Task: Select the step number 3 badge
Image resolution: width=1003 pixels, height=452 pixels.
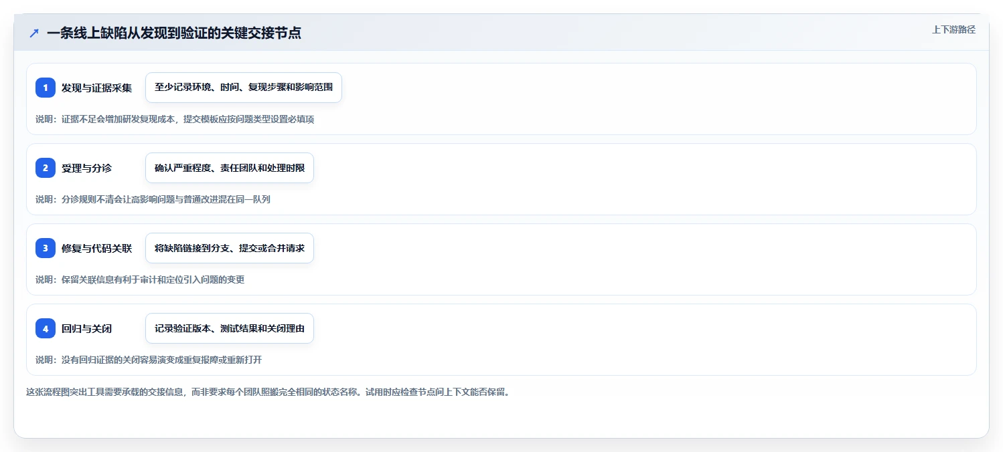Action: 46,248
